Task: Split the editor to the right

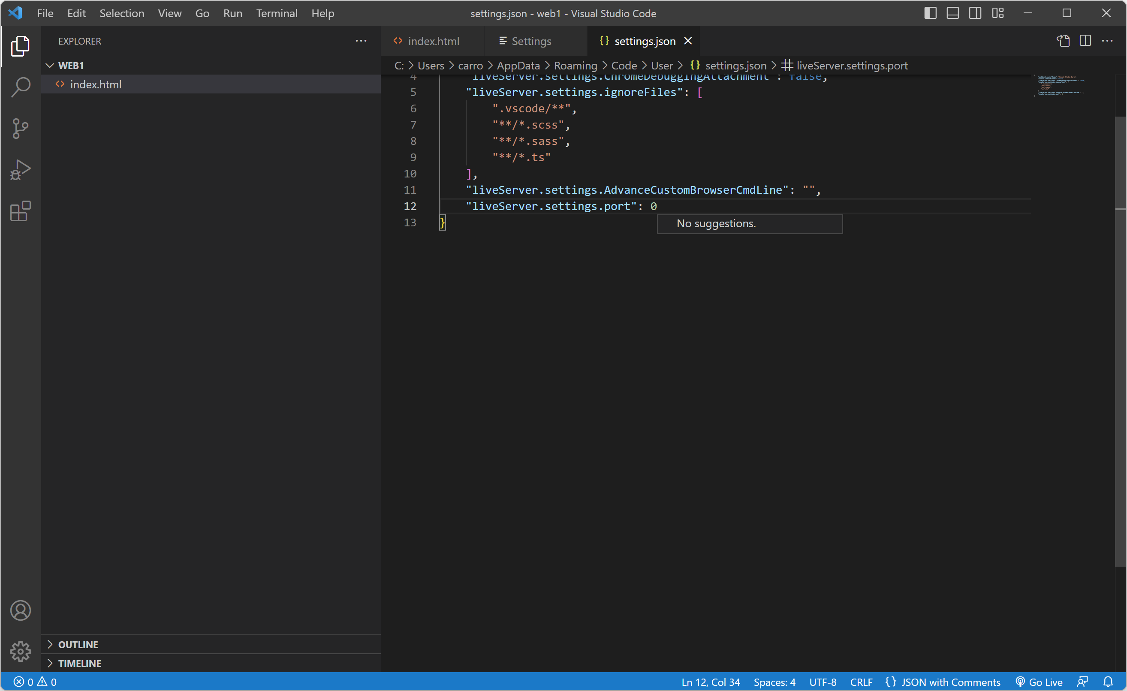Action: coord(1085,41)
